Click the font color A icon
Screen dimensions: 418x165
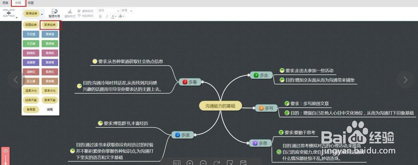[x=113, y=17]
